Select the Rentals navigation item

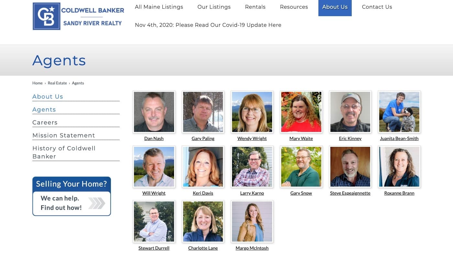255,7
